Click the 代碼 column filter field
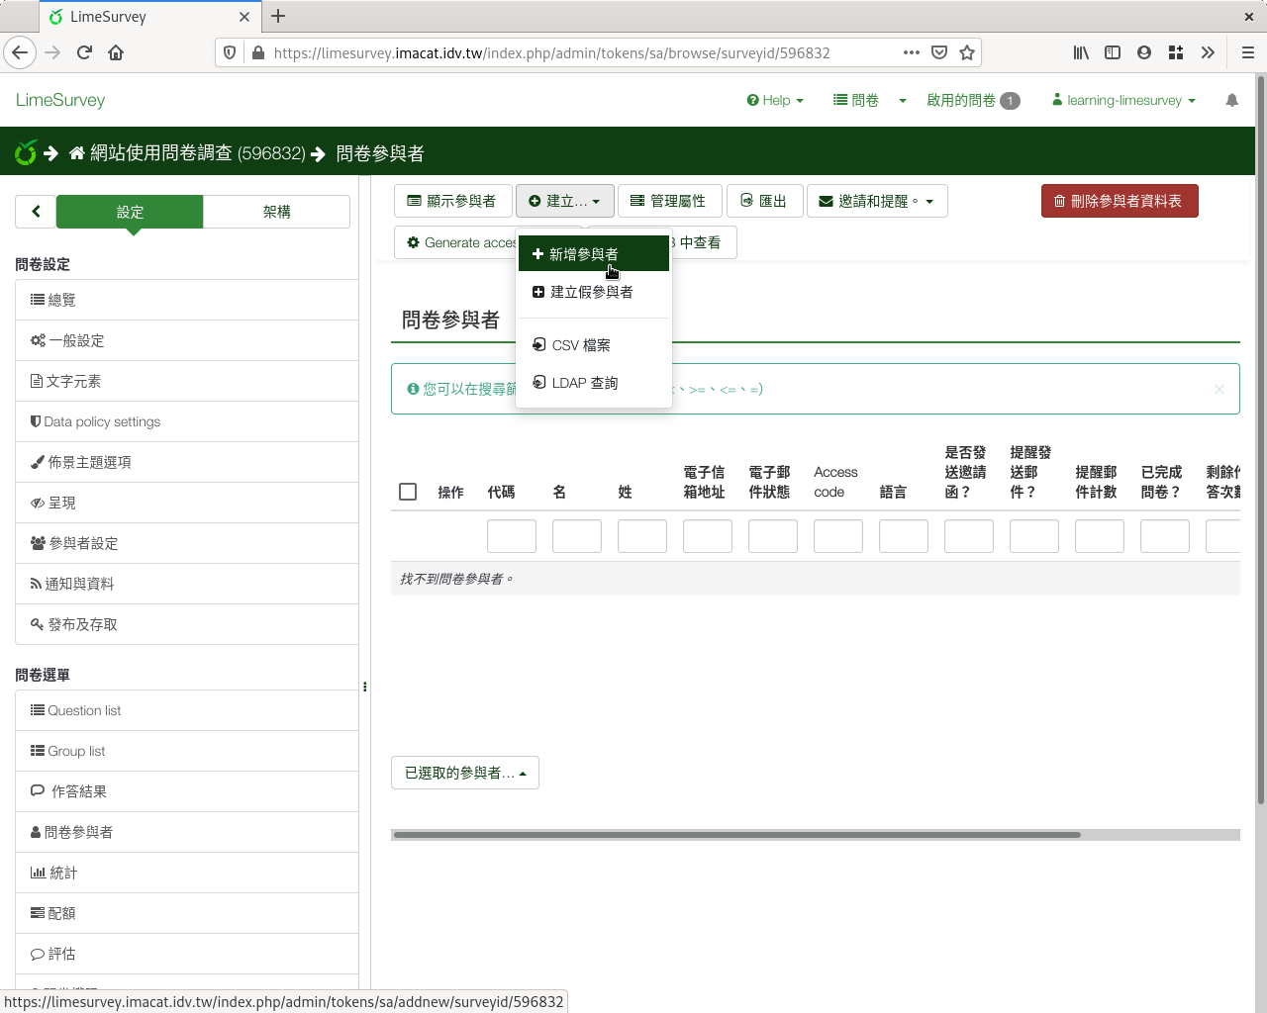This screenshot has width=1267, height=1013. (512, 536)
